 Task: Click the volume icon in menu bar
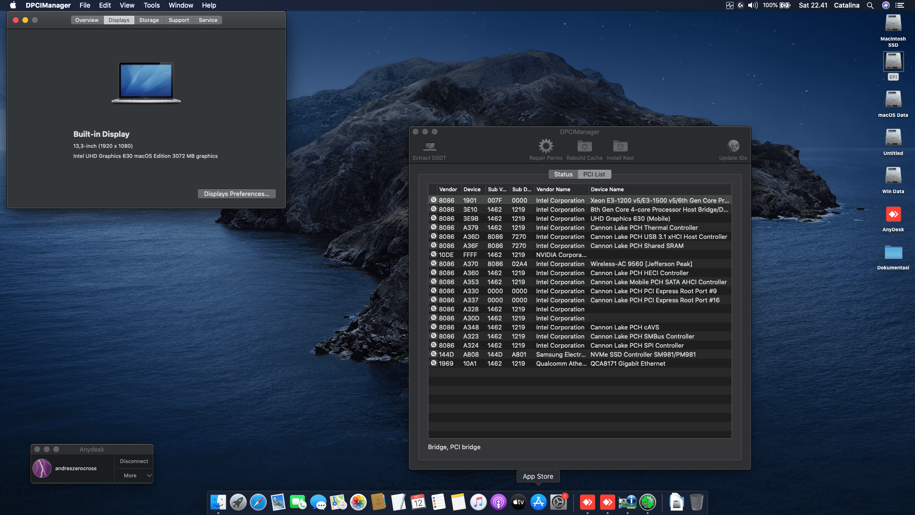tap(753, 5)
